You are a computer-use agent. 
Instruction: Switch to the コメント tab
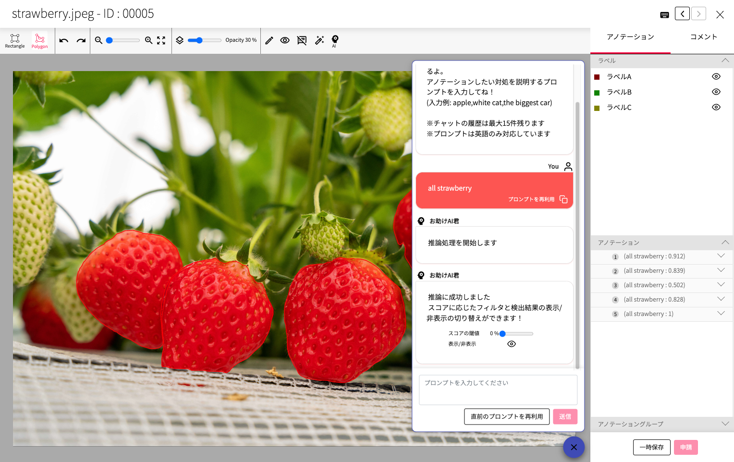pyautogui.click(x=703, y=37)
